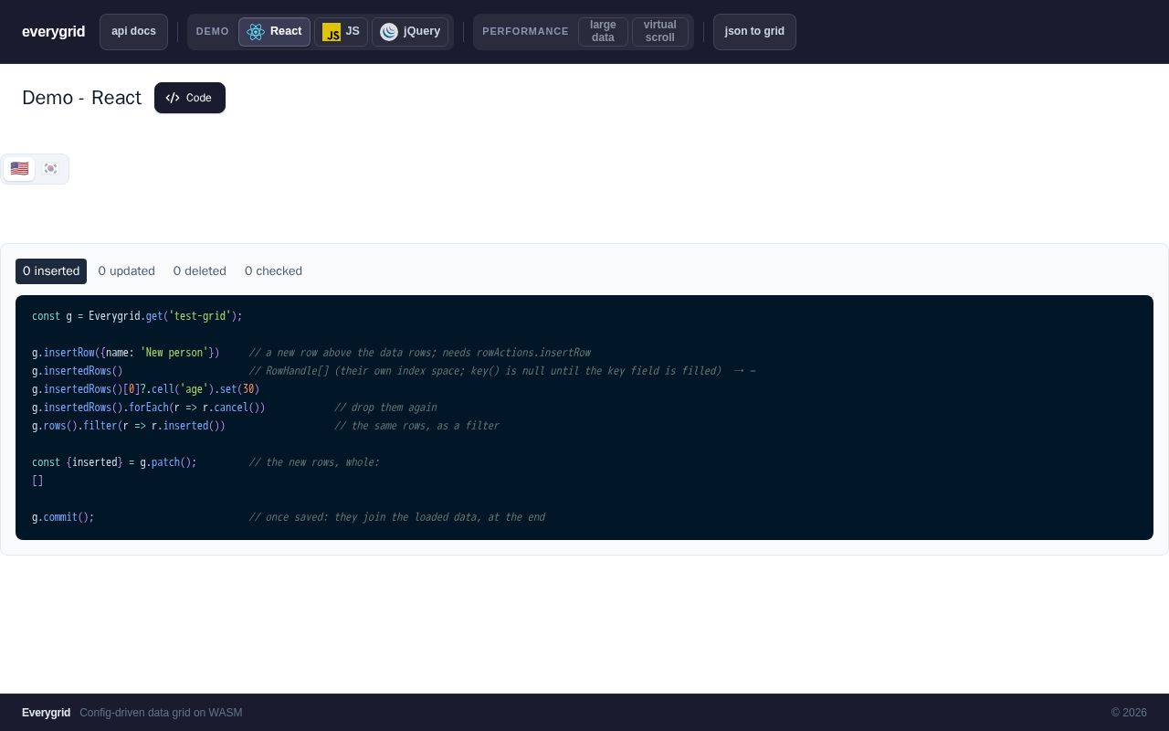Click the g.commit(); code line
The image size is (1169, 731).
pyautogui.click(x=63, y=517)
